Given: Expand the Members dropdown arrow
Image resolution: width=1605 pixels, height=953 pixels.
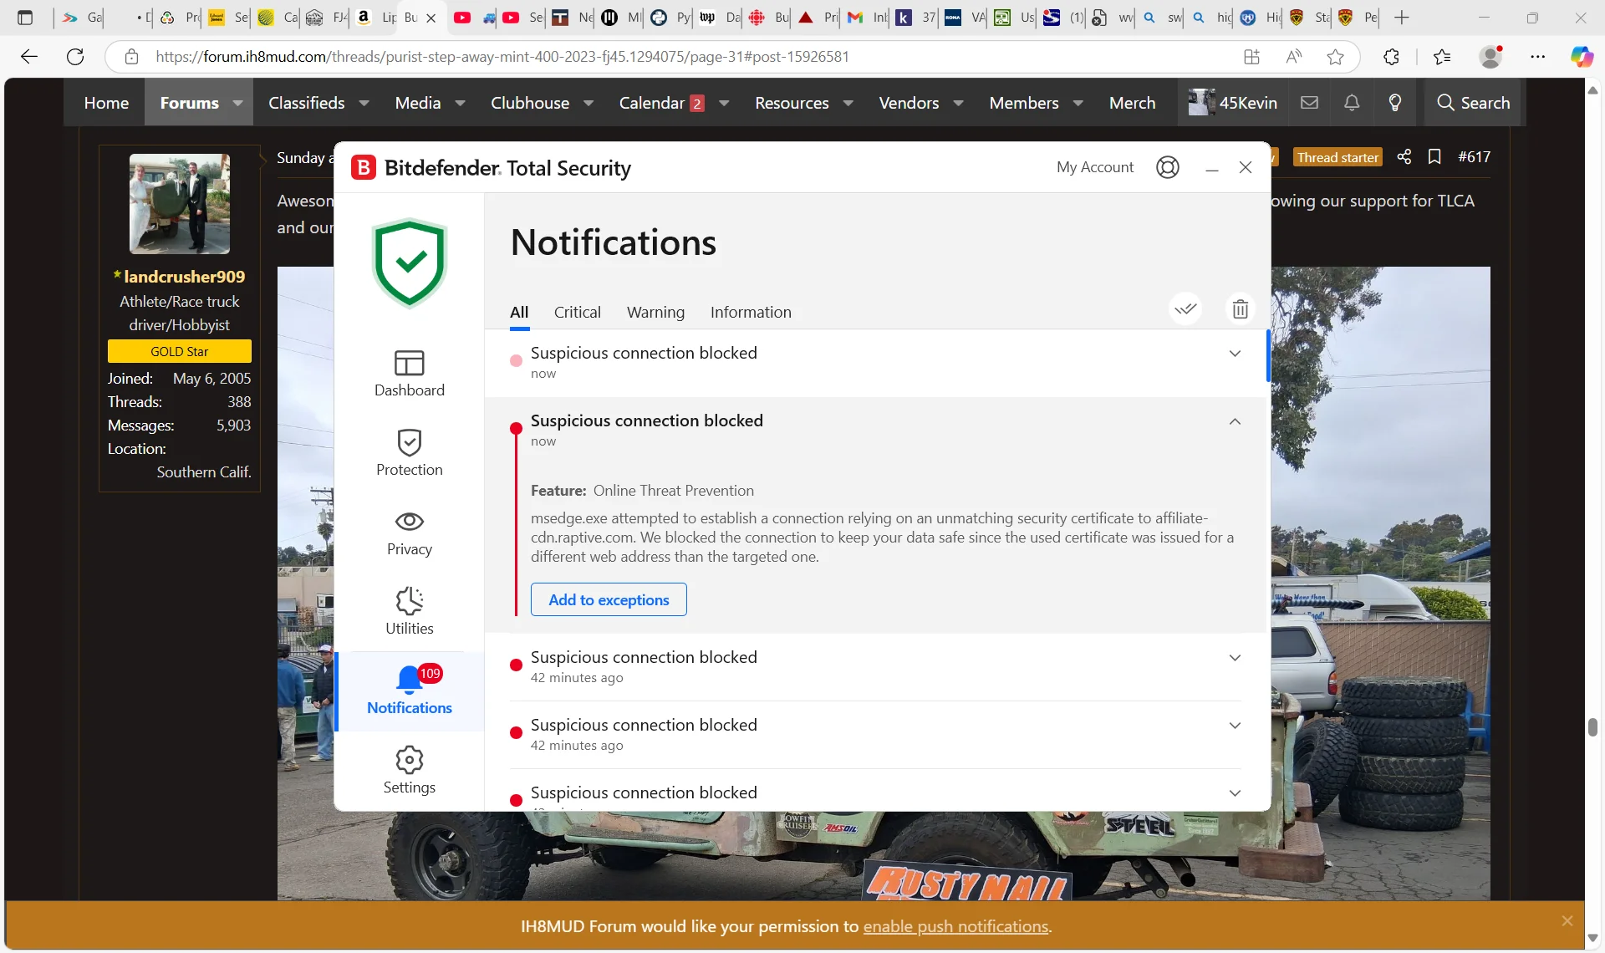Looking at the screenshot, I should 1078,102.
